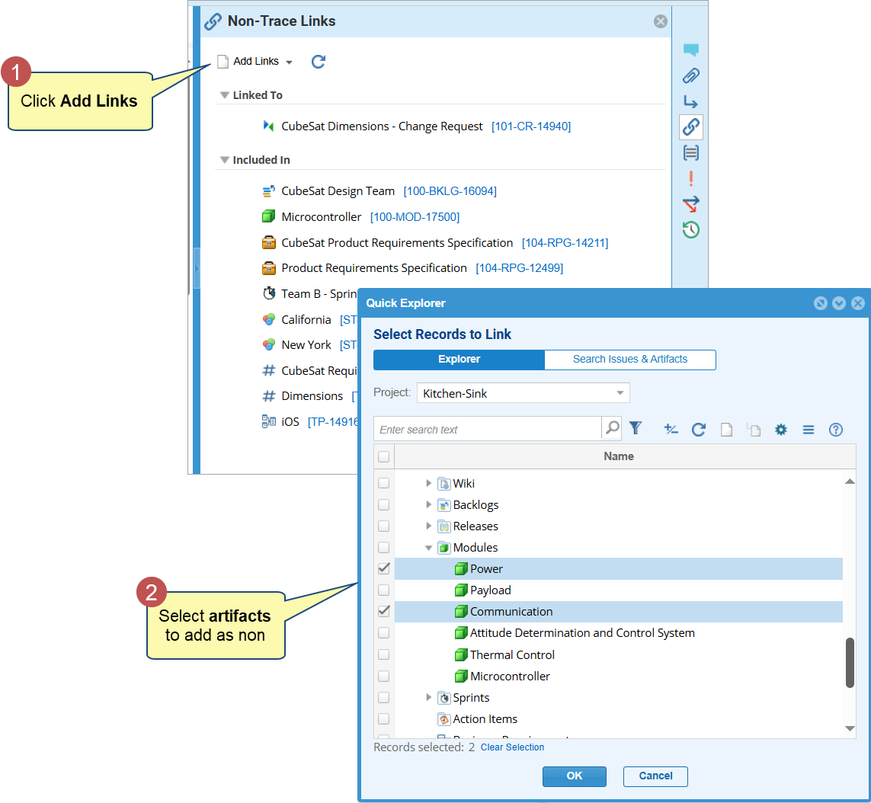The height and width of the screenshot is (803, 871).
Task: Tick the Thermal Control checkbox
Action: (x=384, y=654)
